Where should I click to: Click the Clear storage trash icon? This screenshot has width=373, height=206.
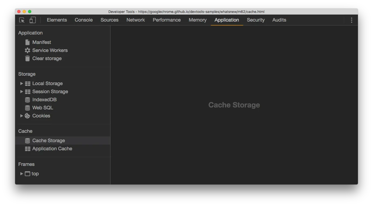click(x=27, y=58)
